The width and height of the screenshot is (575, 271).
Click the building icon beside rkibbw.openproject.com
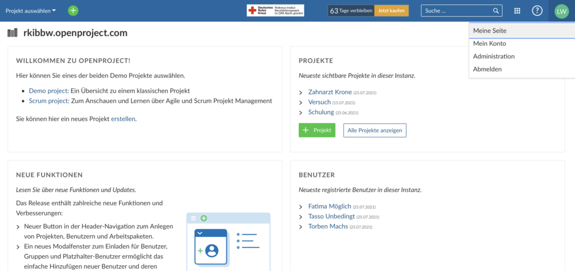tap(12, 33)
